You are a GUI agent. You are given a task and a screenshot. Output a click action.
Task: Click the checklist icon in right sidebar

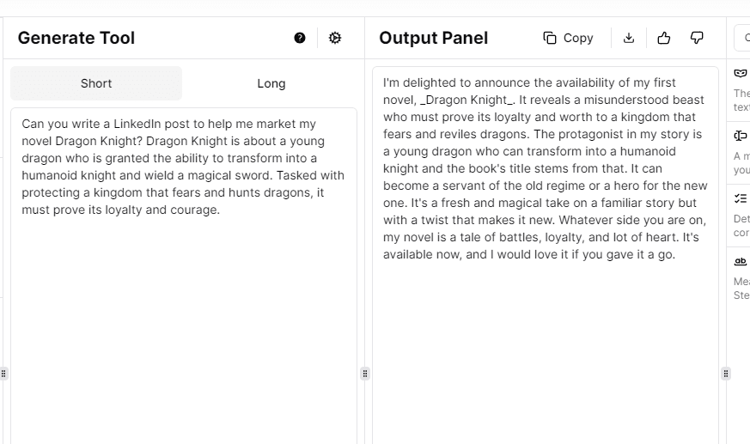pyautogui.click(x=741, y=198)
